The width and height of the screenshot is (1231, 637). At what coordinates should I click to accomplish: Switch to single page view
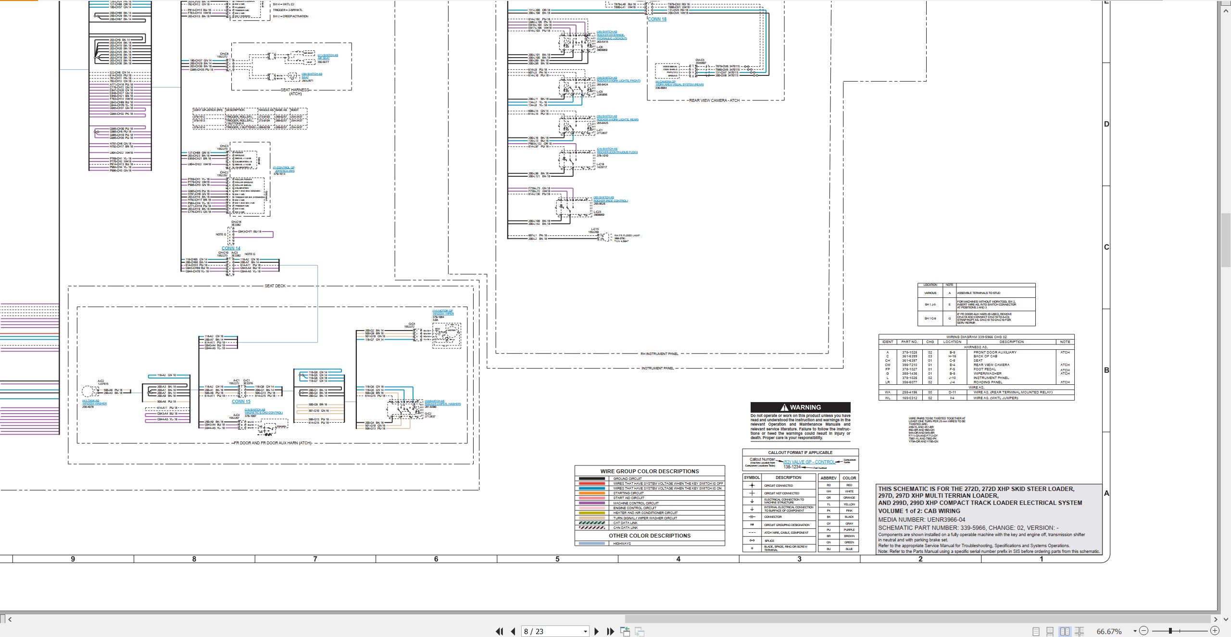[1036, 631]
